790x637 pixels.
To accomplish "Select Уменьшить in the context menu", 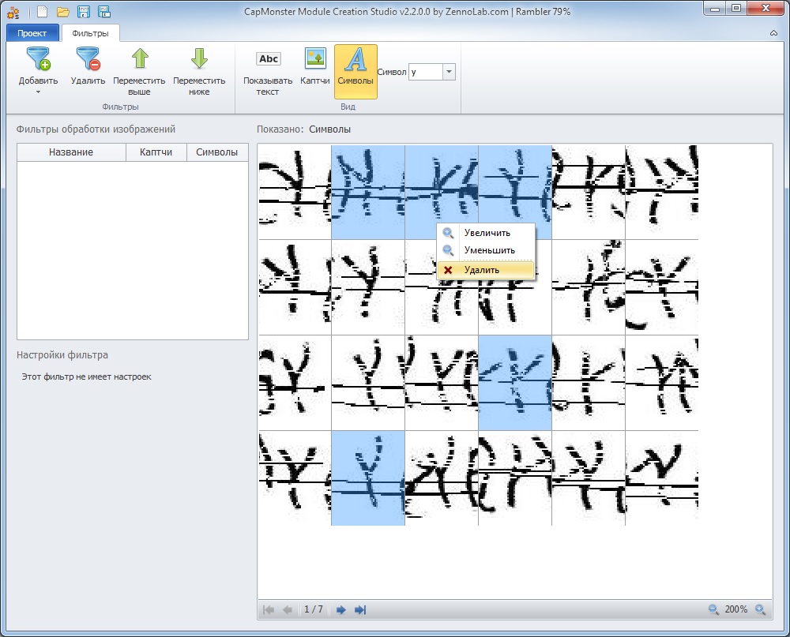I will (x=489, y=250).
